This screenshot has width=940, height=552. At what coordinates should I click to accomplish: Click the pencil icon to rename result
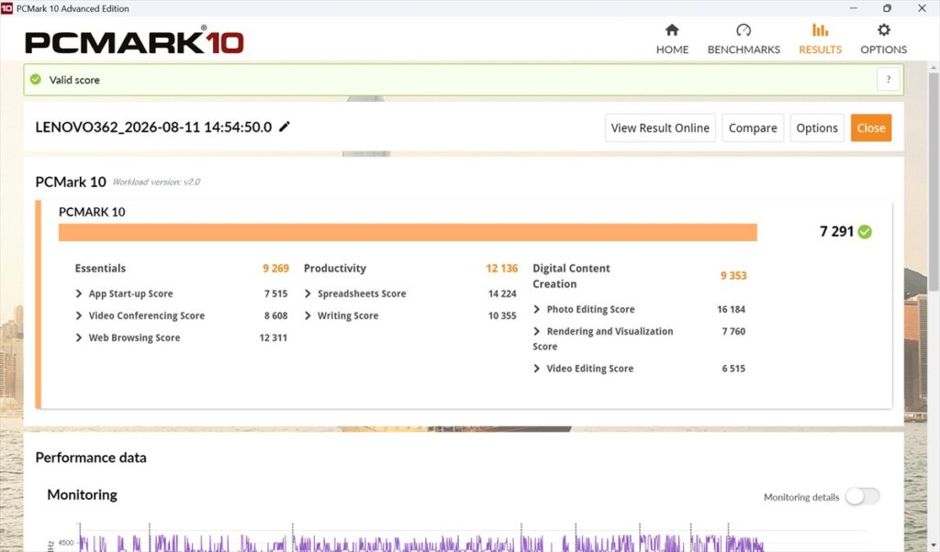click(285, 127)
